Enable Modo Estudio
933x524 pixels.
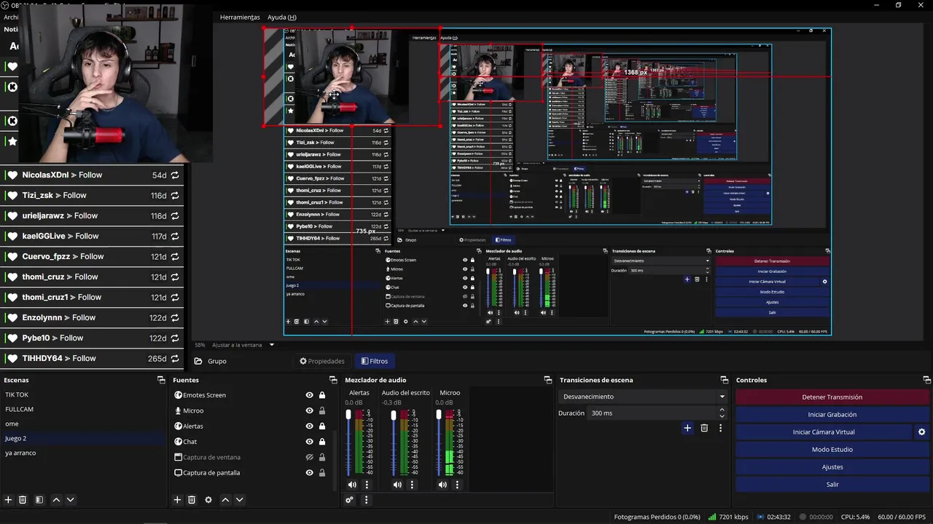coord(832,449)
